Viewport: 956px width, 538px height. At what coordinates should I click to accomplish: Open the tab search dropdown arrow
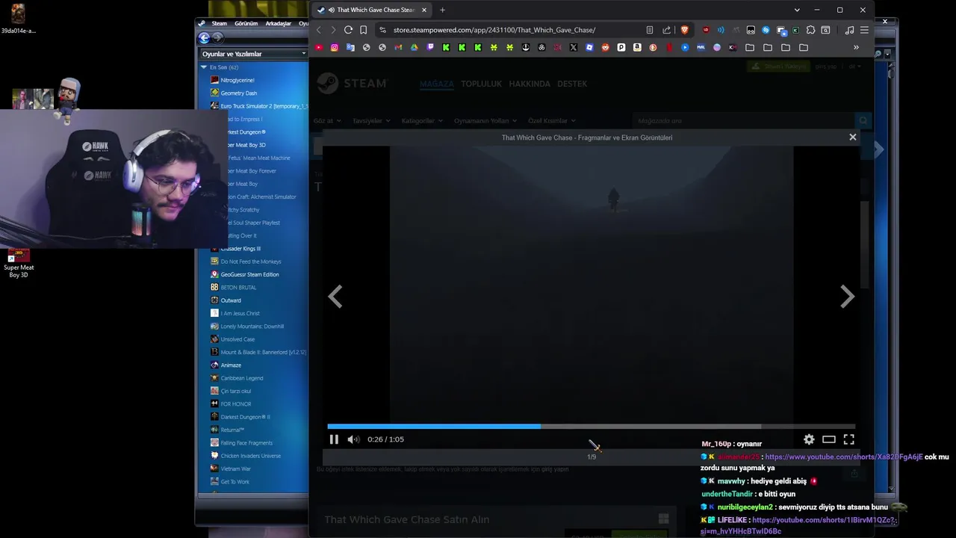coord(797,10)
